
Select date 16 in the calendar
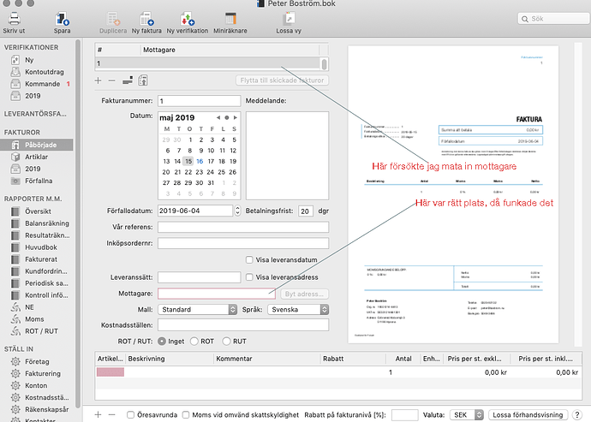[x=200, y=161]
